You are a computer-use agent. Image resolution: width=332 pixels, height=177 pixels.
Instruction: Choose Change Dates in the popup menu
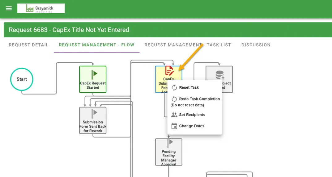(192, 126)
